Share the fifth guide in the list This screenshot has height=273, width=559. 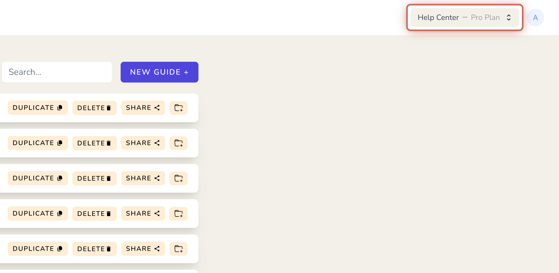point(143,249)
